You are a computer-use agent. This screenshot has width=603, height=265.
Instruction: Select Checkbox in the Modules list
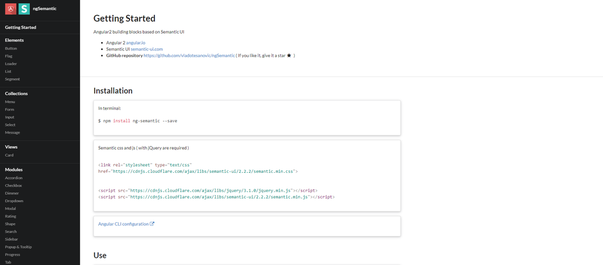[13, 185]
